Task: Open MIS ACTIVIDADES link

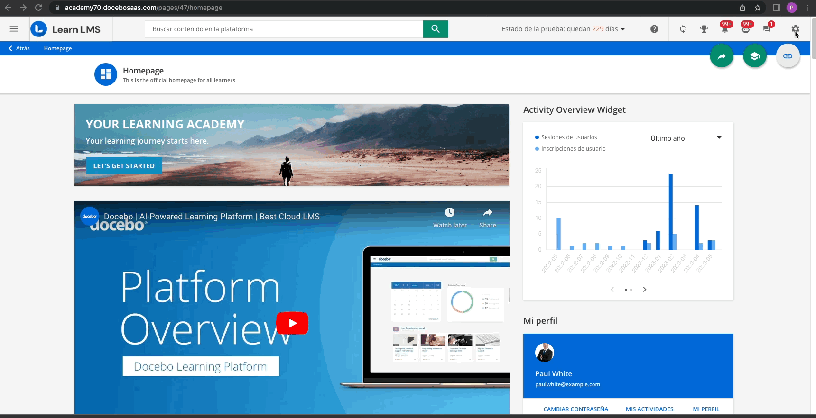Action: click(649, 409)
